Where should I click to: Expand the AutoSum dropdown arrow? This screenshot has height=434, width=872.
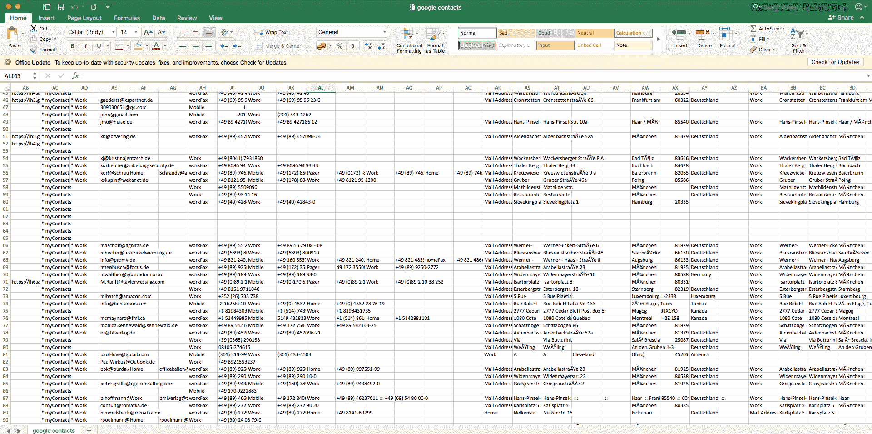tap(784, 29)
